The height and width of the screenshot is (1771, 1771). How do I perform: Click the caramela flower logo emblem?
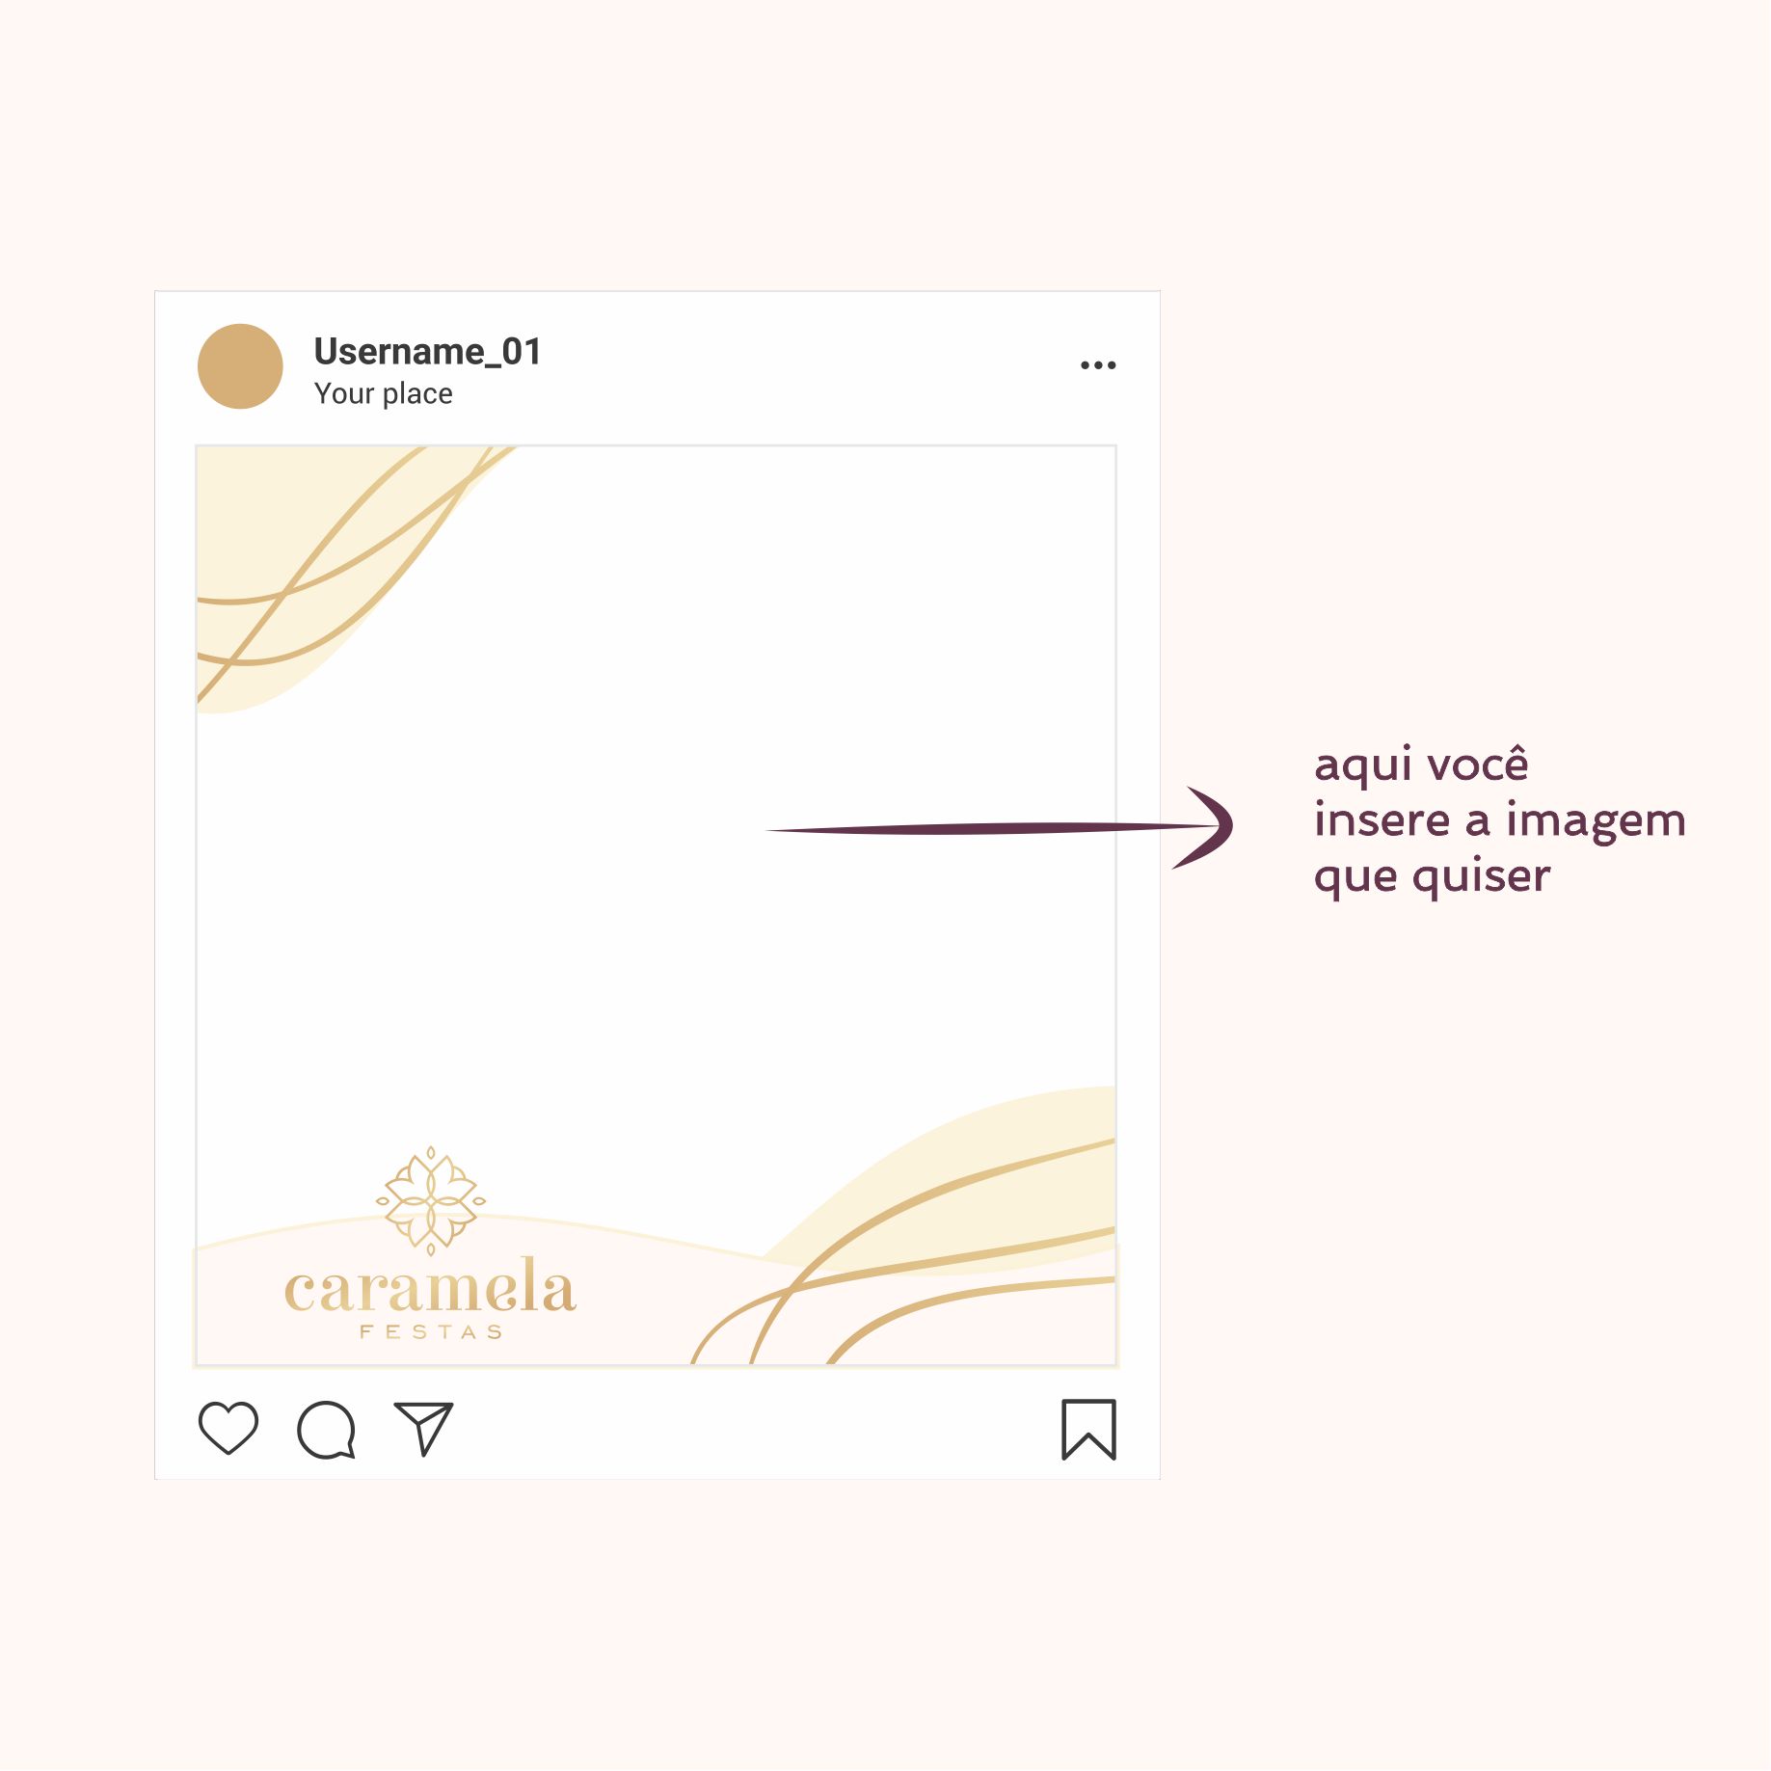(431, 1201)
